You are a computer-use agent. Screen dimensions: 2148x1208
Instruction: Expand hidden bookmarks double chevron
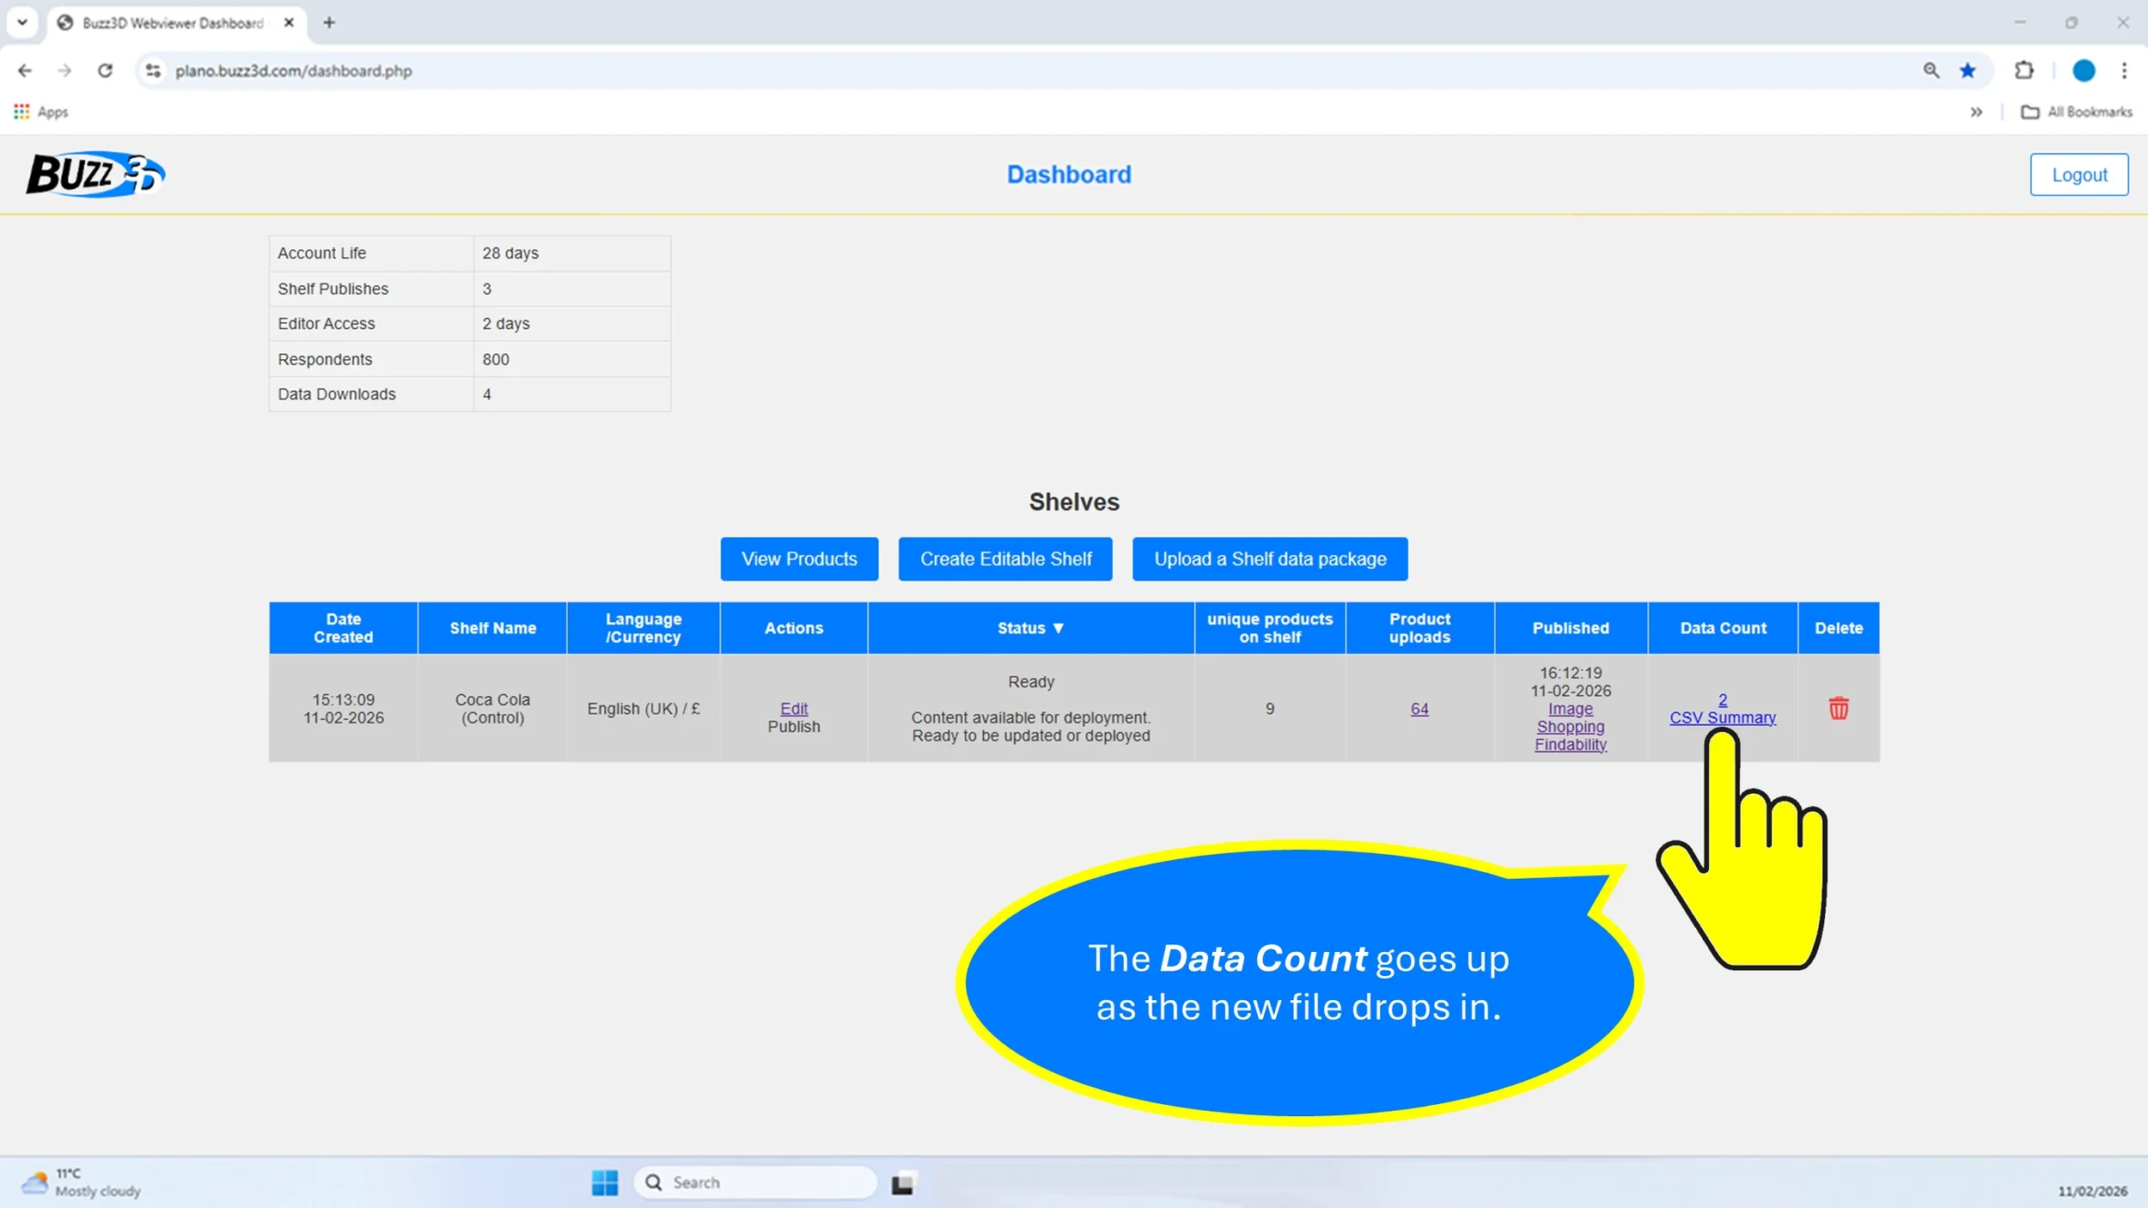coord(1976,112)
